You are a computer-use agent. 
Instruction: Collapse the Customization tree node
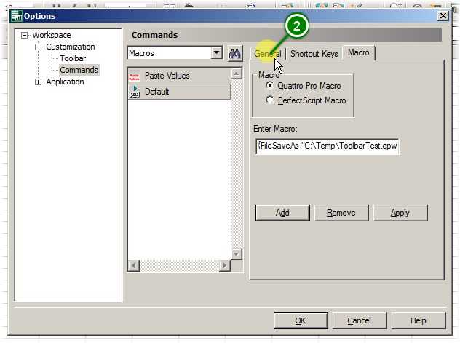[x=39, y=47]
